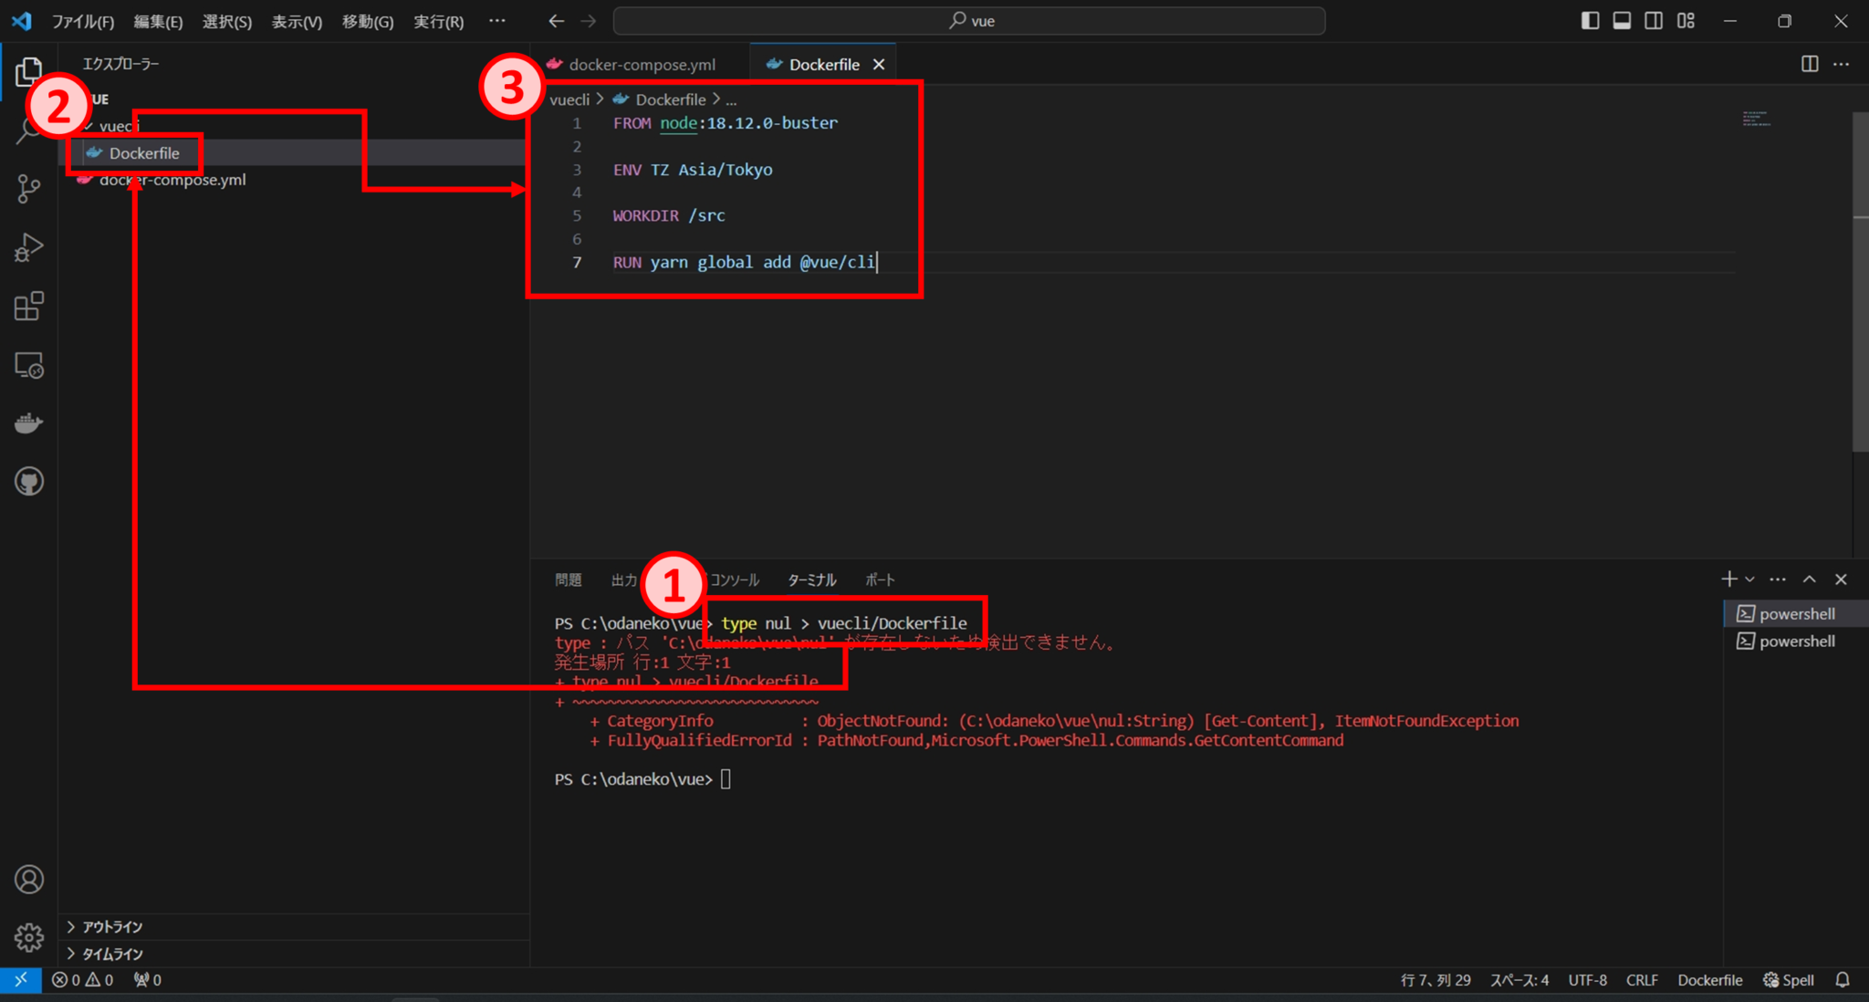The height and width of the screenshot is (1002, 1869).
Task: Change line ending by clicking CRLF
Action: tap(1641, 979)
